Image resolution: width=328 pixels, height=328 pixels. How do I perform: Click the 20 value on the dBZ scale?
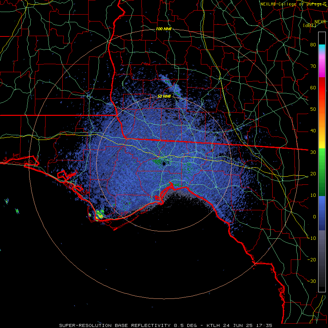313,173
